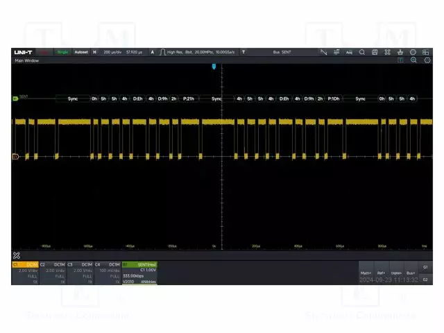Toggle channel C4 on or off

[x=108, y=264]
